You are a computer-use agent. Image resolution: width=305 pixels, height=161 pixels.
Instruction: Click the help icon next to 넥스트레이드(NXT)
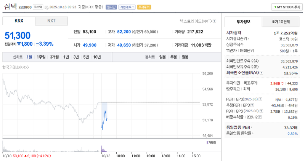tap(215, 21)
